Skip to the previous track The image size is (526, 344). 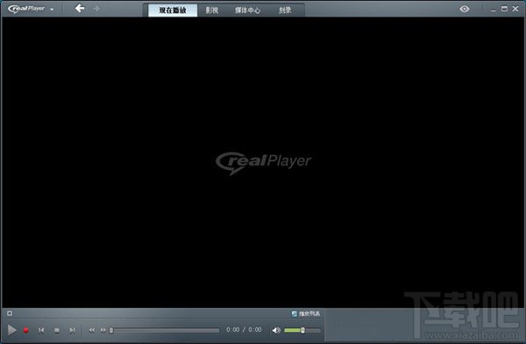click(x=41, y=330)
